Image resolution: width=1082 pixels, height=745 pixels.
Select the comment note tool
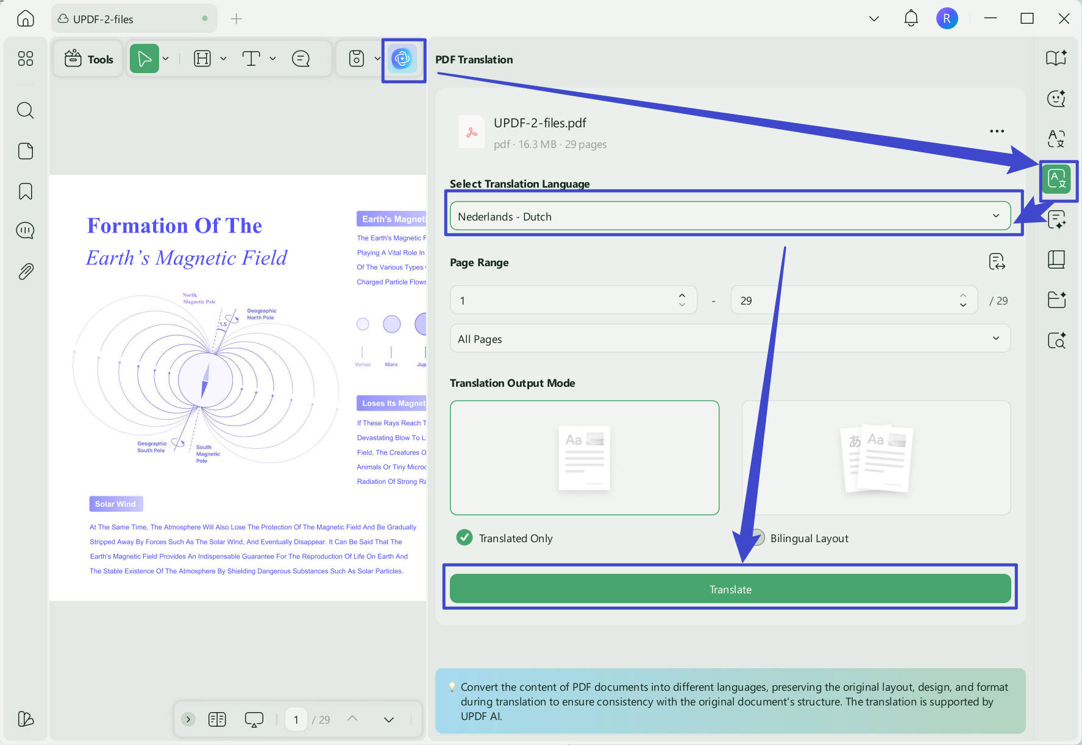pyautogui.click(x=301, y=58)
